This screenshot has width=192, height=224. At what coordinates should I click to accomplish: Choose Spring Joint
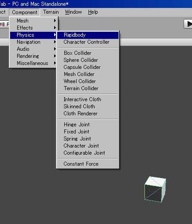tap(88, 139)
